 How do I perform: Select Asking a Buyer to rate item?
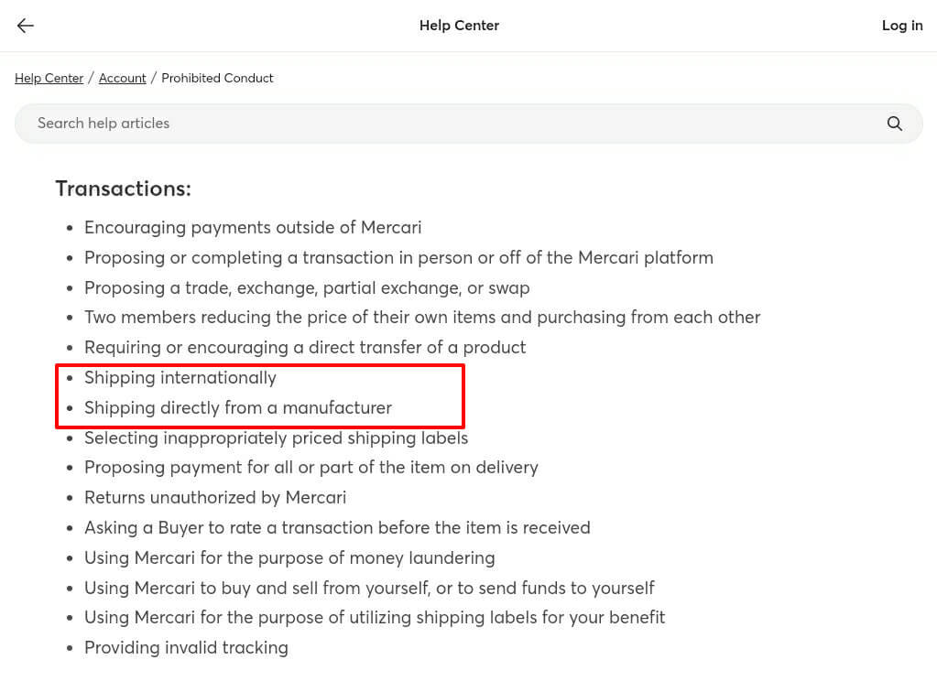[337, 527]
